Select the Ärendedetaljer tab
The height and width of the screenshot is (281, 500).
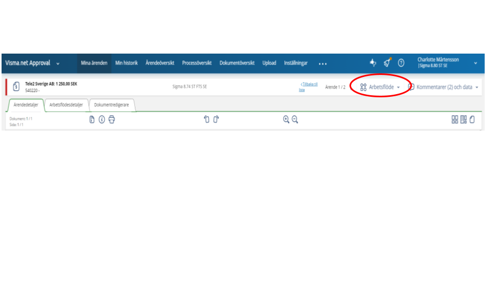(26, 105)
